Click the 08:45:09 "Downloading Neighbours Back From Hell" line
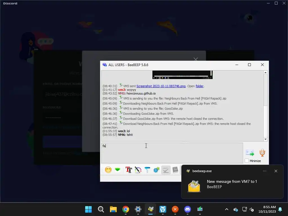This screenshot has height=216, width=288. [170, 103]
